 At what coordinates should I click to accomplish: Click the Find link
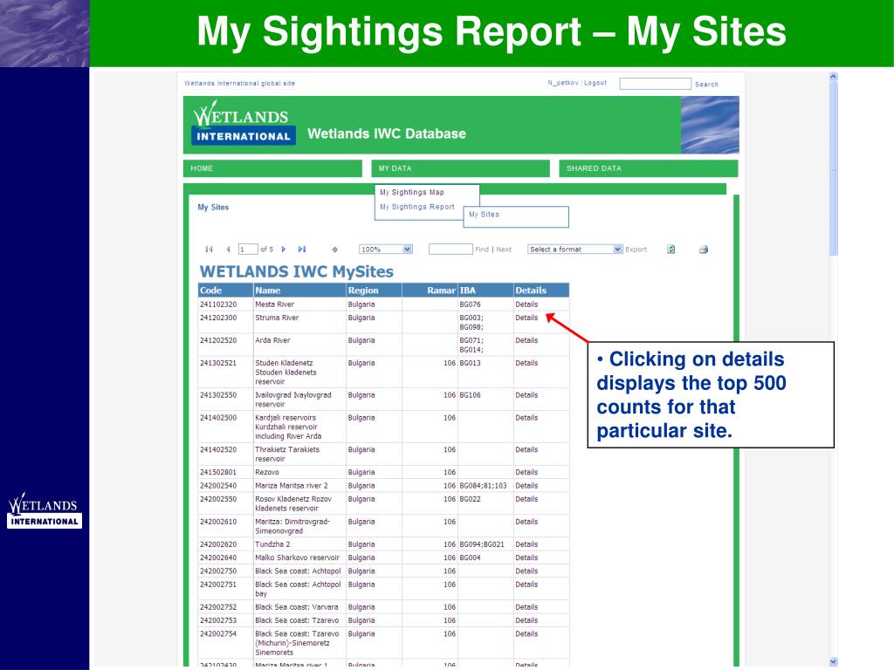(x=482, y=250)
